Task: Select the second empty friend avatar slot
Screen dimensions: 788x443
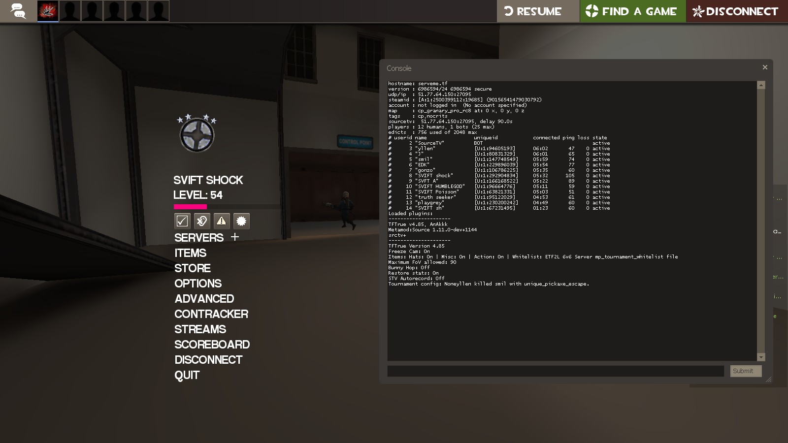Action: (x=70, y=11)
